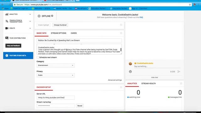Click the Say something chat input
Screen dimensions: 201x113
point(157,66)
